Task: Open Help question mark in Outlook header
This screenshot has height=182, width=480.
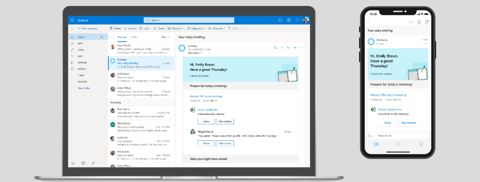Action: click(x=297, y=20)
